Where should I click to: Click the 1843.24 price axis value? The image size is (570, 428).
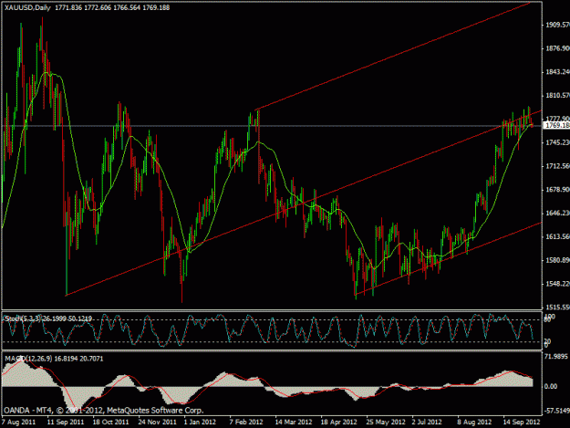pyautogui.click(x=557, y=72)
